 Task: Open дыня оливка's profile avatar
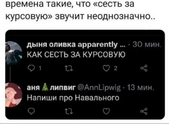tap(14, 53)
